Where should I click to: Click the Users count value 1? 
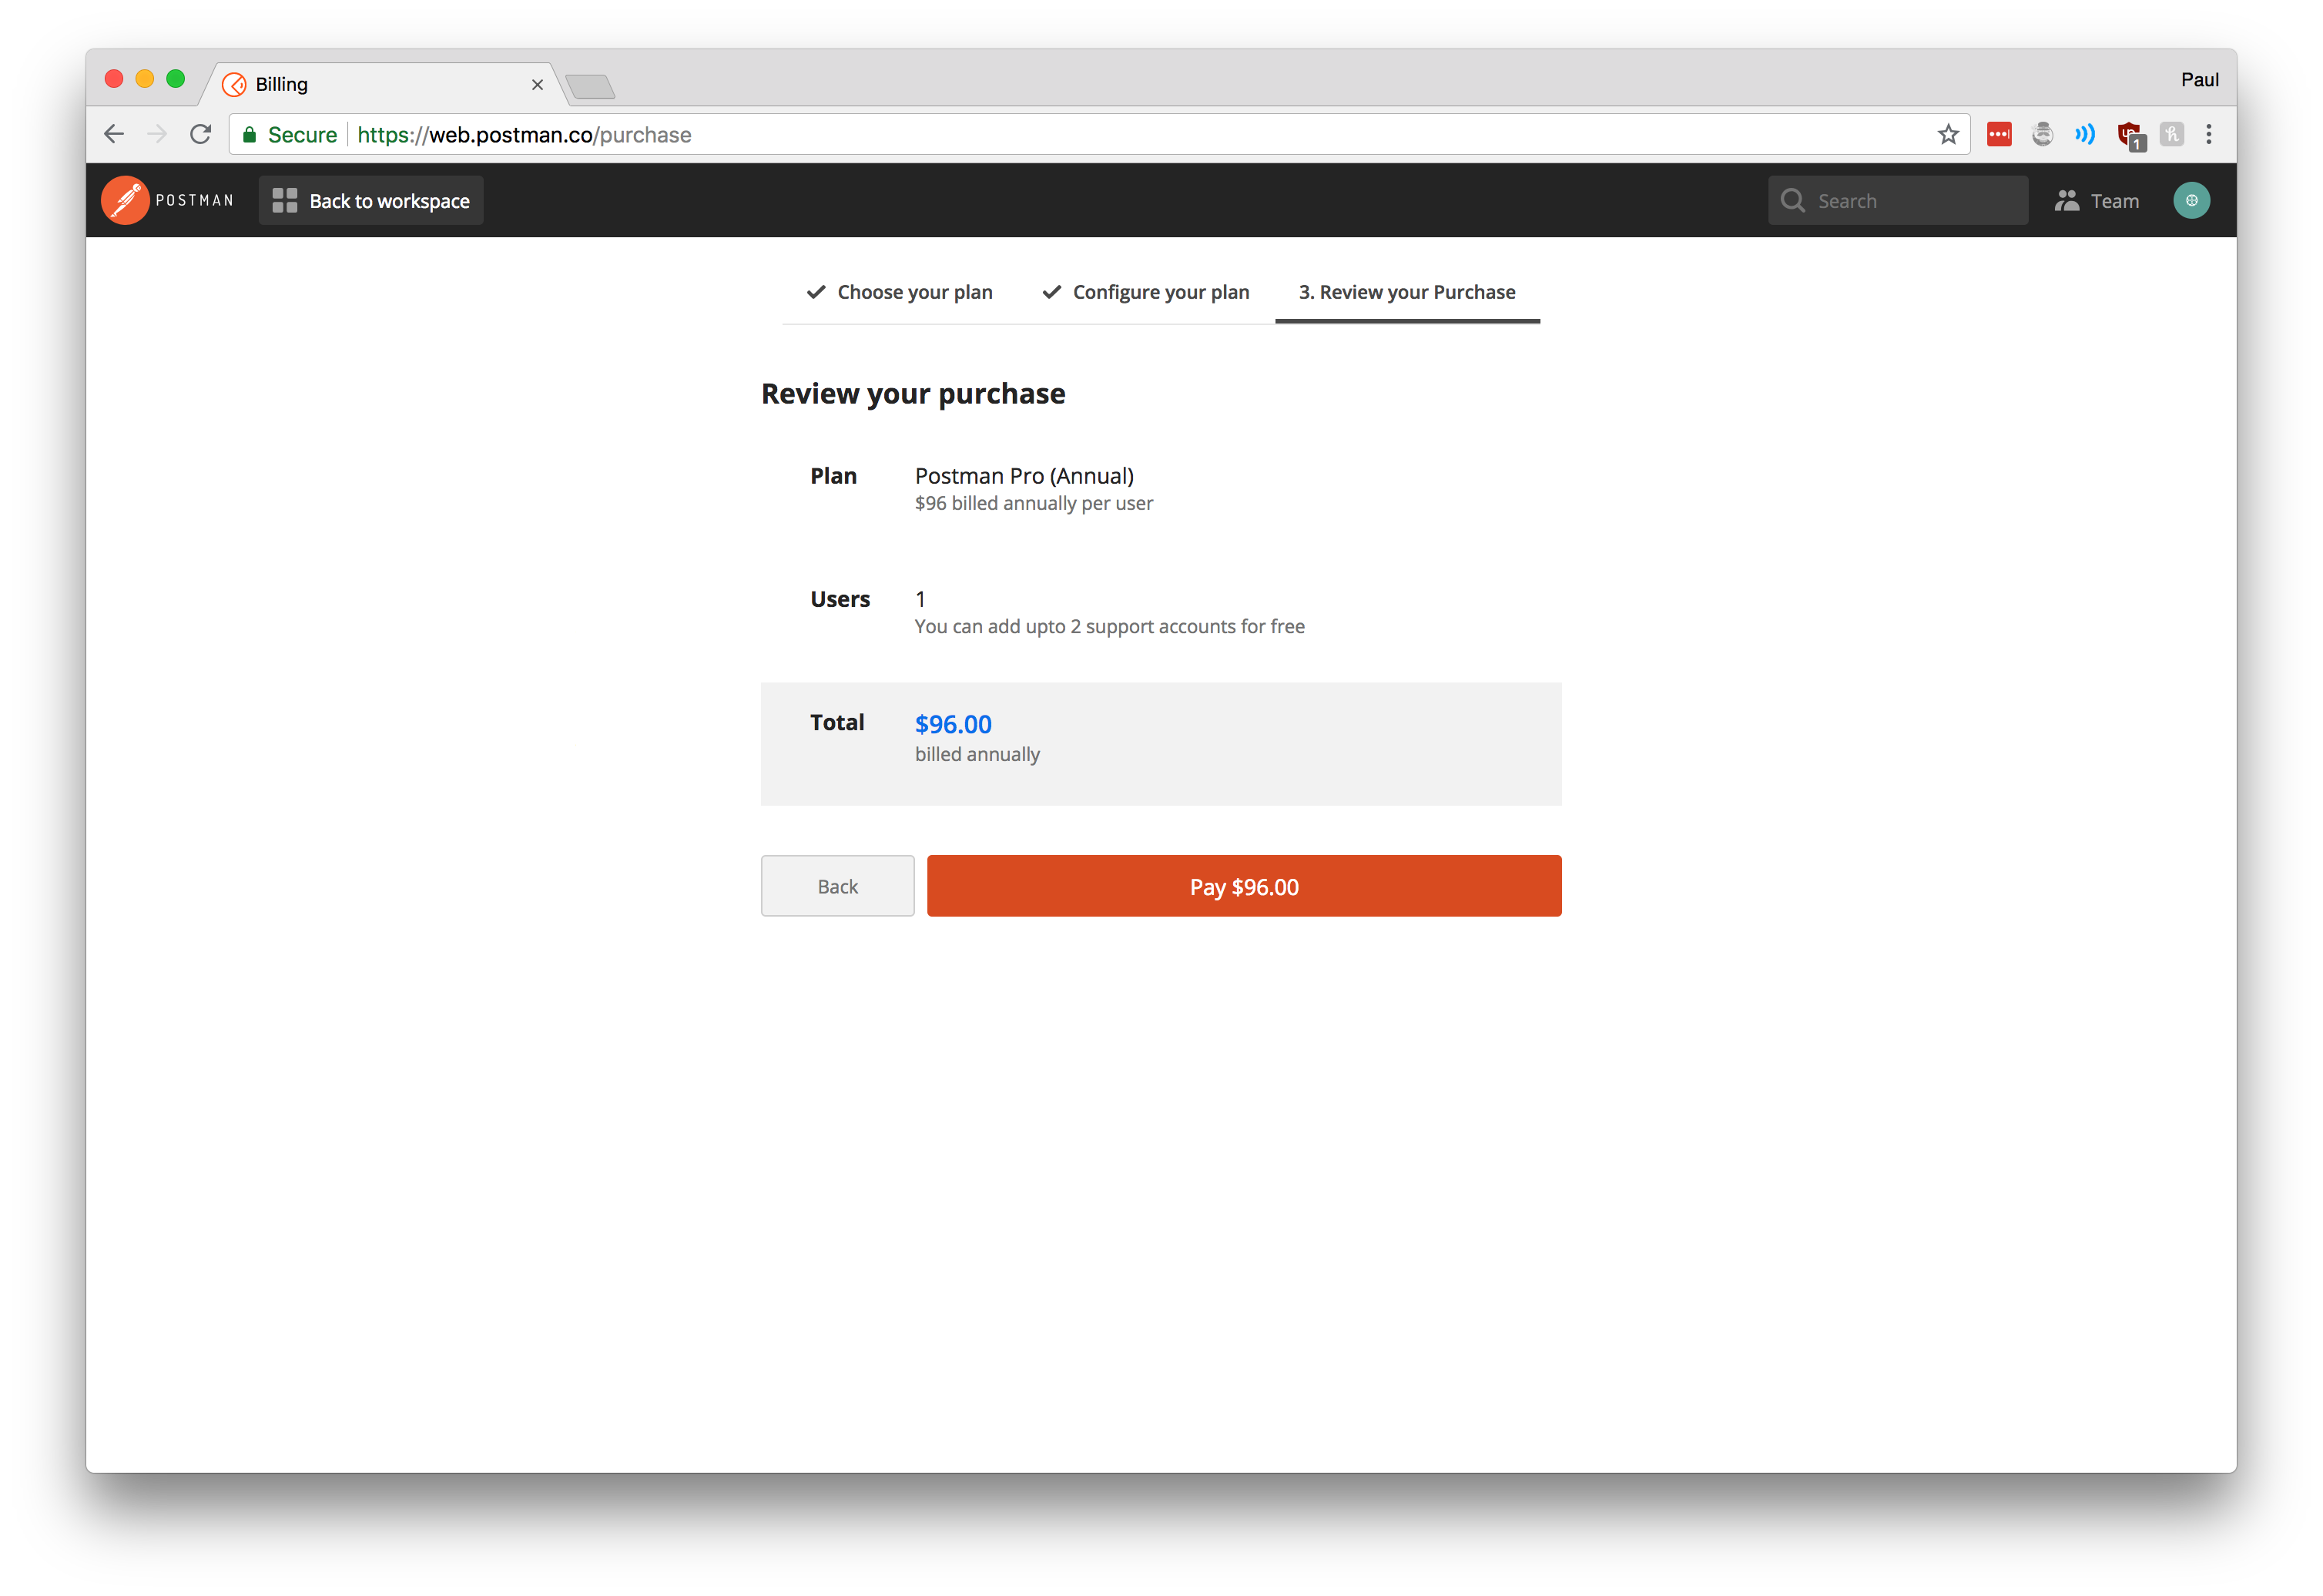click(920, 599)
